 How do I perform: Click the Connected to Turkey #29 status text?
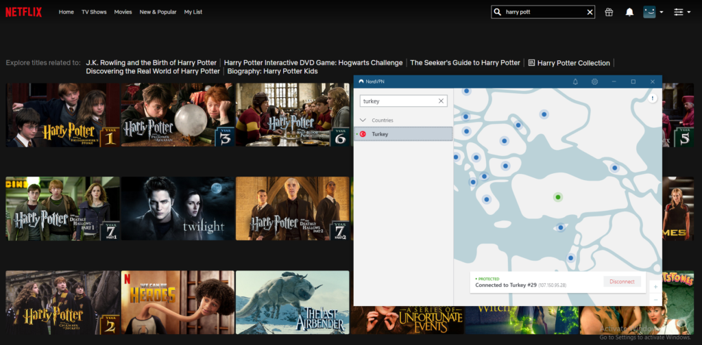pyautogui.click(x=506, y=285)
